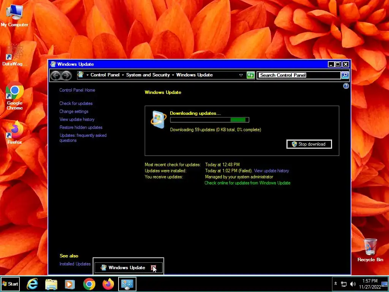
Task: Open the My Computer desktop icon
Action: (x=14, y=15)
